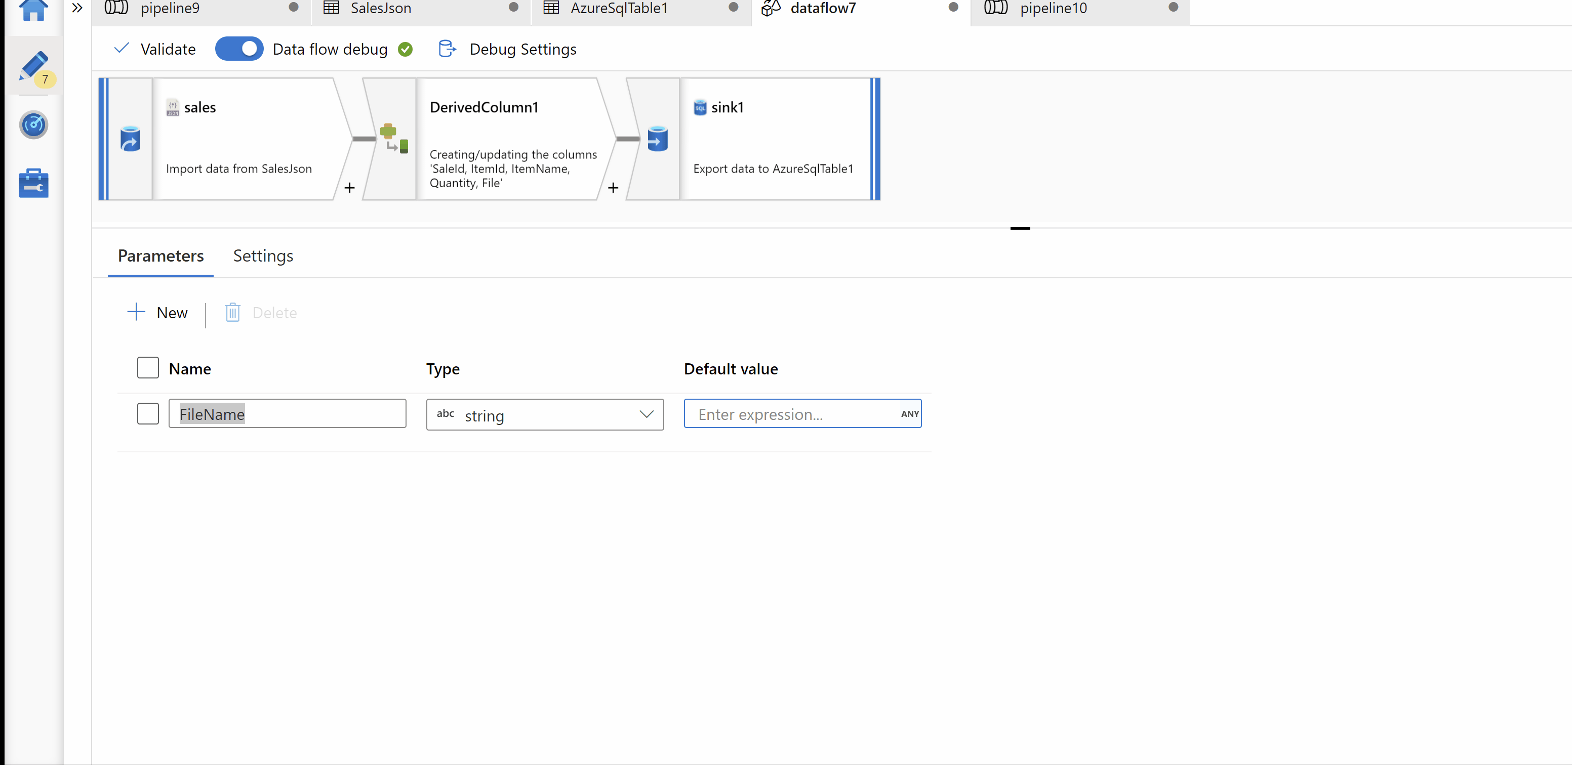
Task: Click the Default value expression field
Action: [x=791, y=414]
